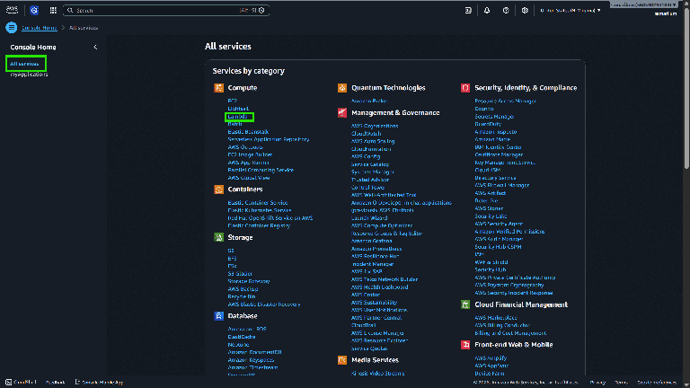
Task: Open the Lightsail service
Action: tap(238, 109)
